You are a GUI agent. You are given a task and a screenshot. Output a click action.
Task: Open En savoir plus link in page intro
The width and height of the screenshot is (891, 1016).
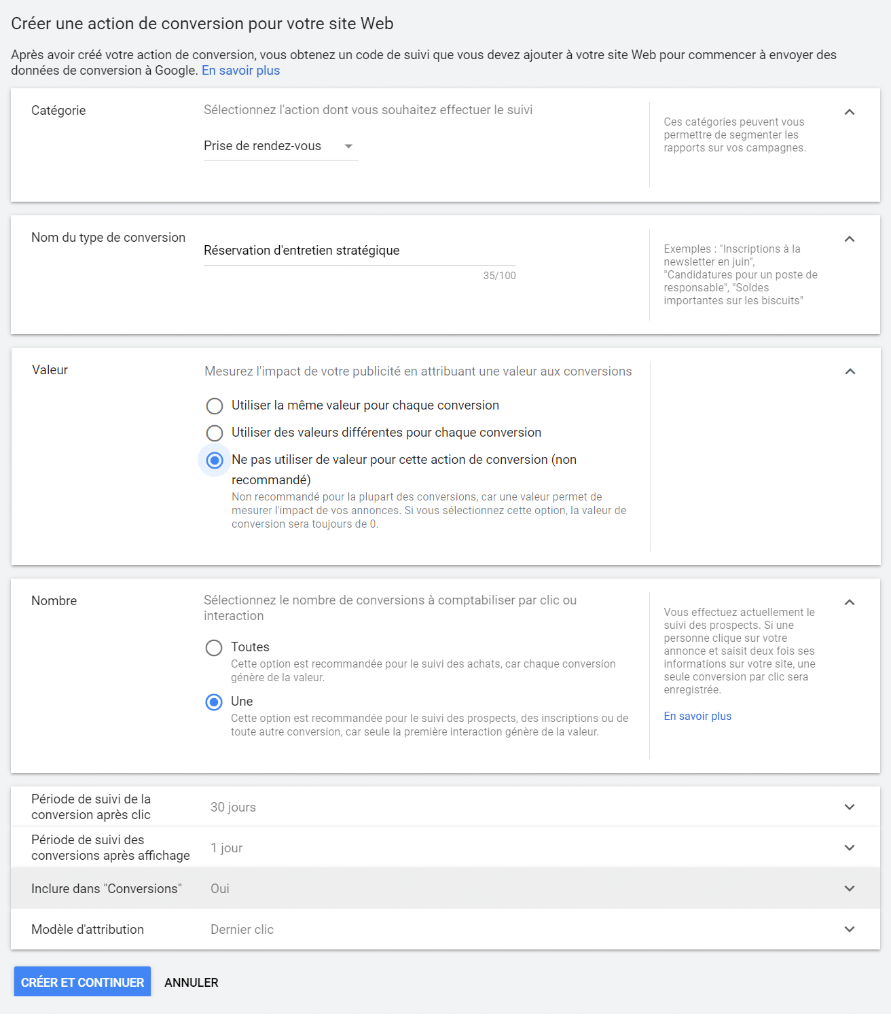click(240, 71)
